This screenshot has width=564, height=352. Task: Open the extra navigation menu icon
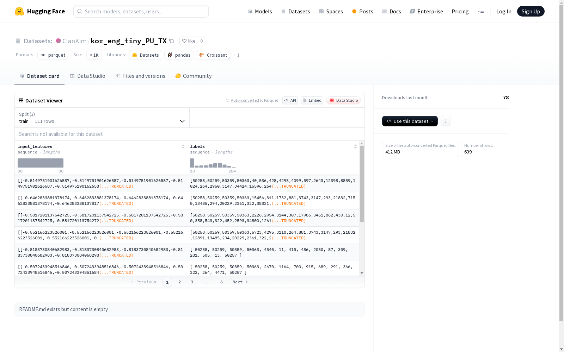click(480, 11)
